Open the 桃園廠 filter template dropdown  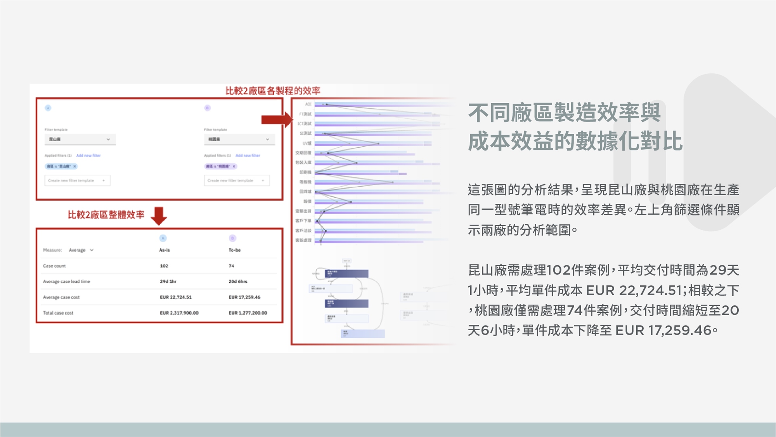pyautogui.click(x=239, y=139)
